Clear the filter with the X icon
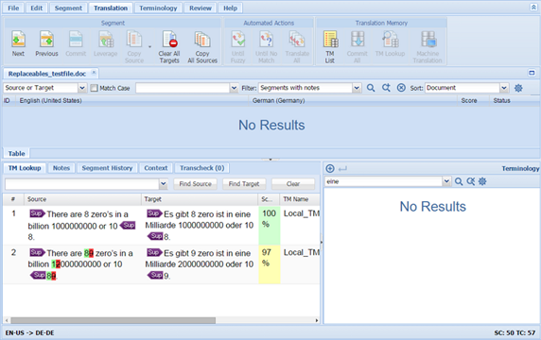The width and height of the screenshot is (541, 340). tap(401, 88)
